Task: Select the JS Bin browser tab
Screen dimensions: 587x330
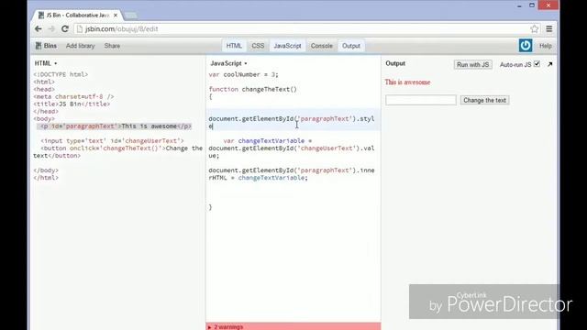Action: 77,16
